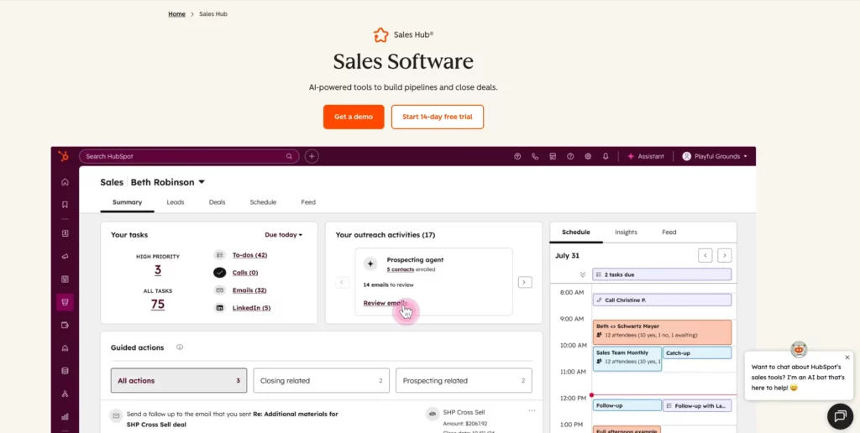Click the LinkedIn logo icon
860x433 pixels.
219,308
